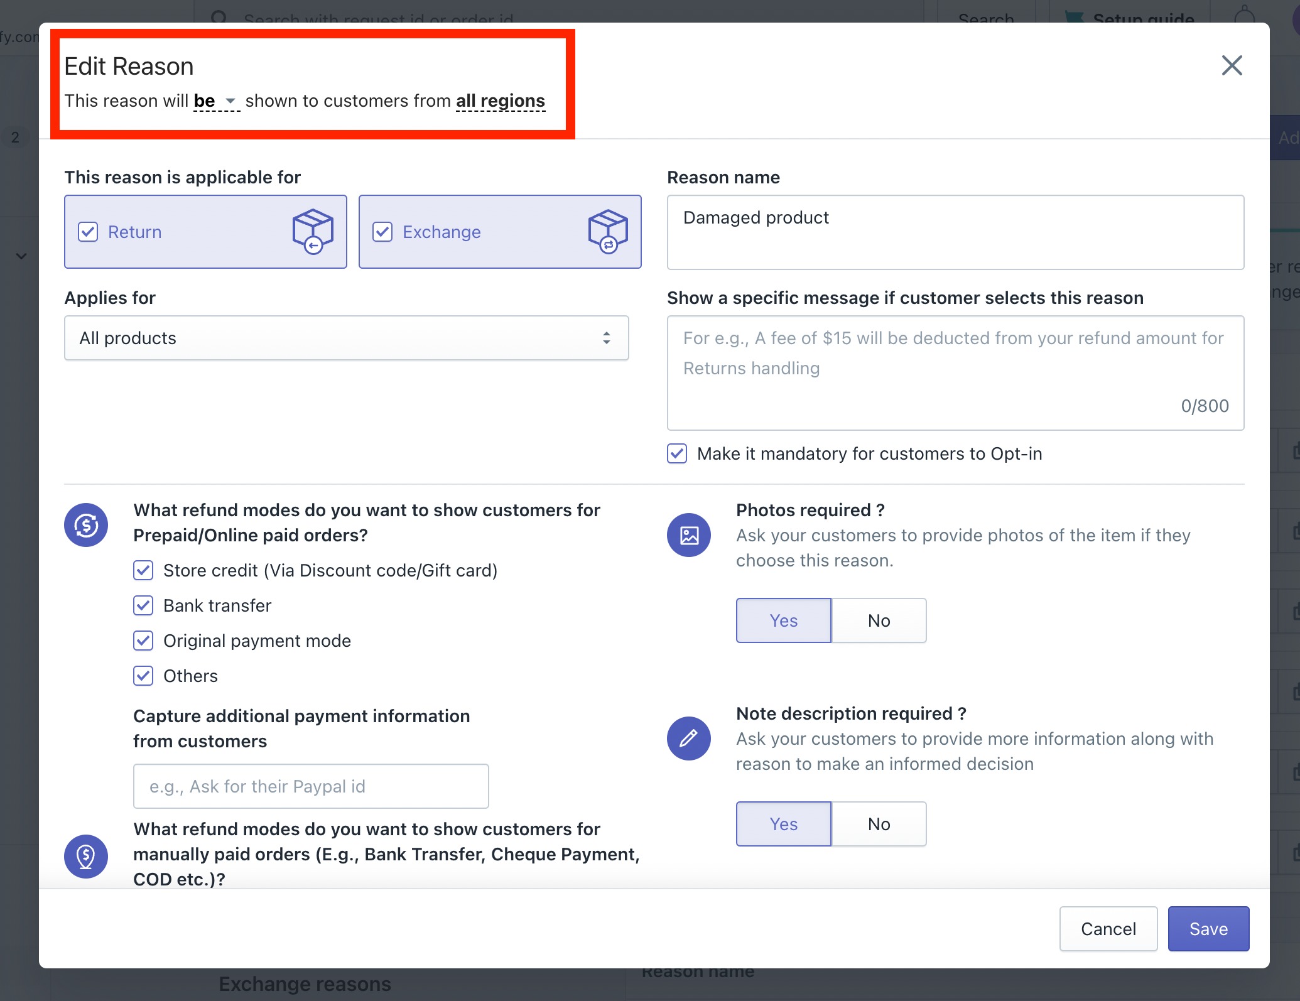
Task: Open the All products dropdown
Action: pos(346,338)
